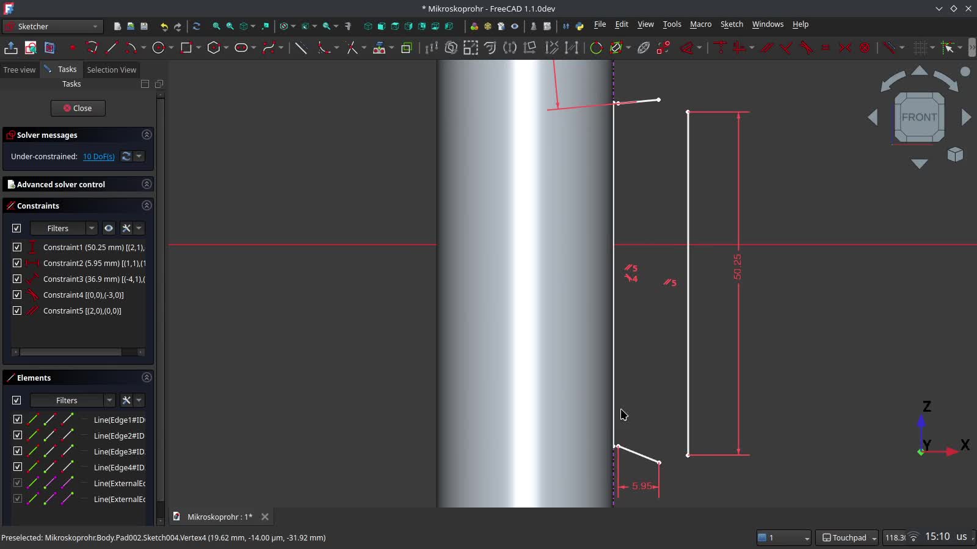Click the Close button in Tasks

click(x=78, y=108)
